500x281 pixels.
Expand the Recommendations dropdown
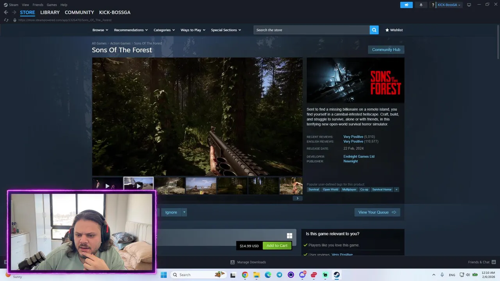(x=131, y=30)
